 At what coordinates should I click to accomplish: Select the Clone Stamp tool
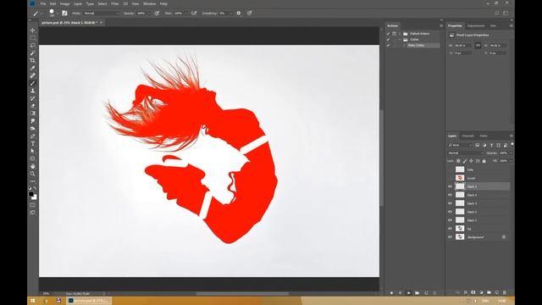tap(32, 91)
